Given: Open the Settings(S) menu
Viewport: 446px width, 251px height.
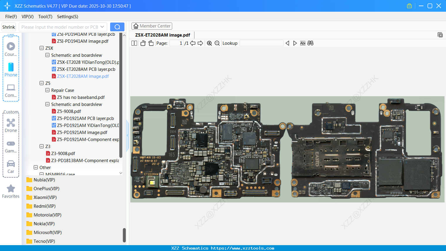Looking at the screenshot, I should tap(67, 17).
